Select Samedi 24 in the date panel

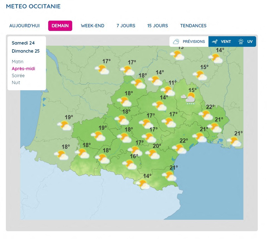tap(23, 43)
